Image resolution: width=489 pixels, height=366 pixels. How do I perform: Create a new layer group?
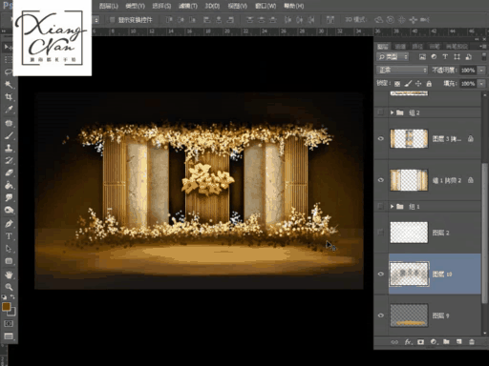pos(446,342)
